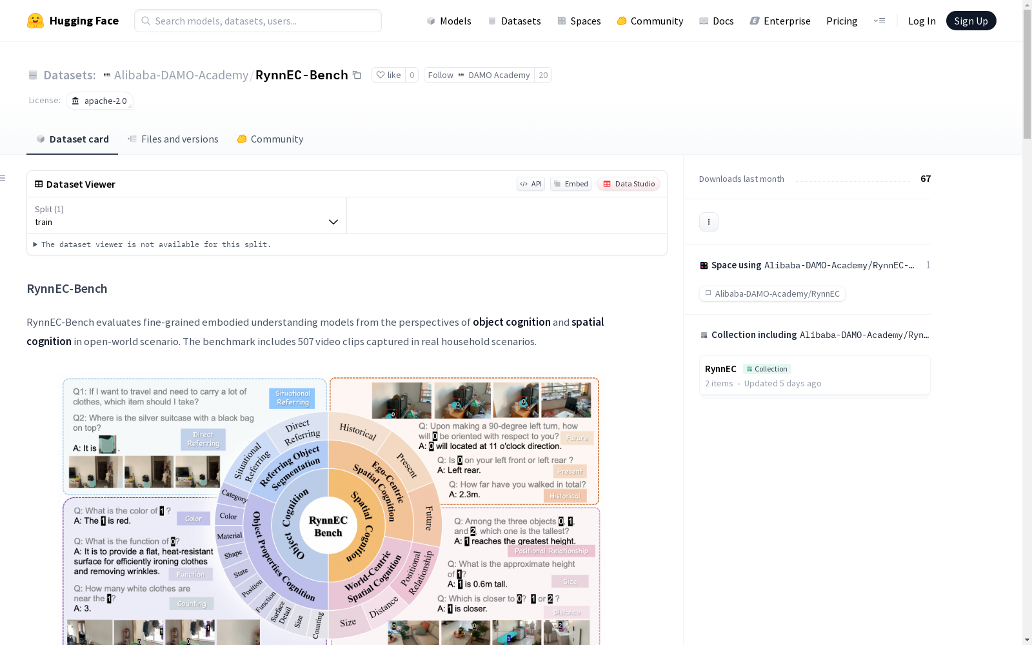Viewport: 1032px width, 645px height.
Task: Open the Community navigation link
Action: coord(650,21)
